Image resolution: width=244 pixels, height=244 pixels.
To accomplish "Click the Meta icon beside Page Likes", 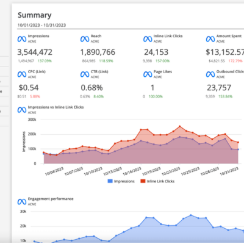I will [148, 74].
